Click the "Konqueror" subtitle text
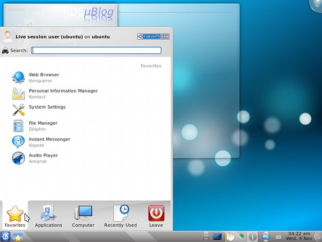Screen dimensions: 322x242 click(x=40, y=81)
